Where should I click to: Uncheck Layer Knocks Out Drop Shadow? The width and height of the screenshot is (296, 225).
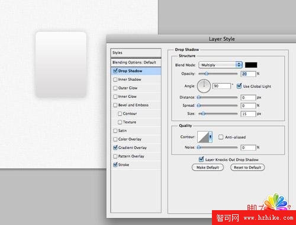(x=201, y=159)
